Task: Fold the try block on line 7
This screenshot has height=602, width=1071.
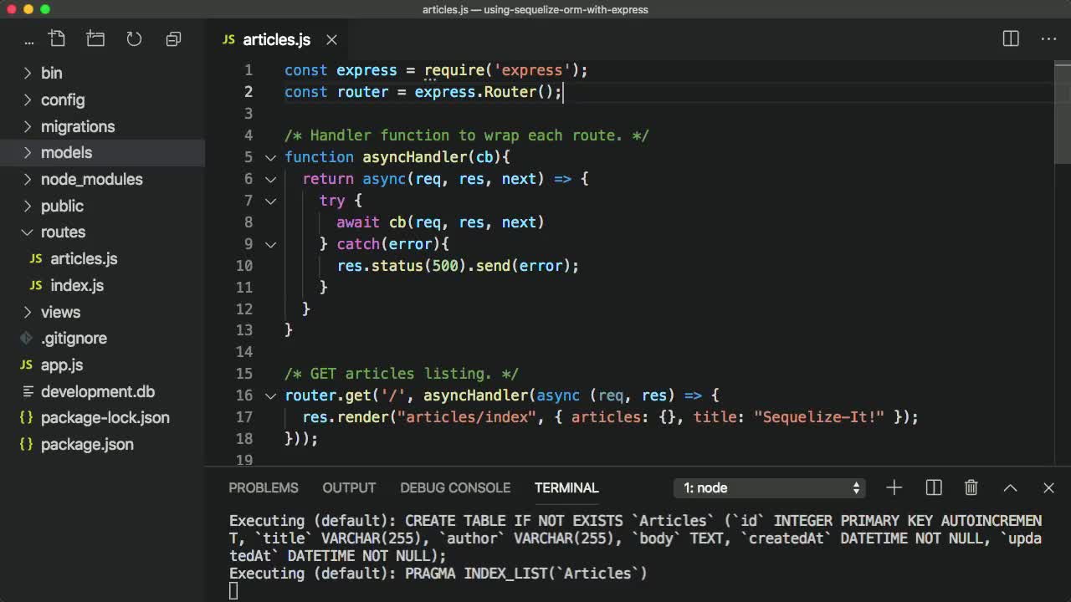Action: [269, 201]
